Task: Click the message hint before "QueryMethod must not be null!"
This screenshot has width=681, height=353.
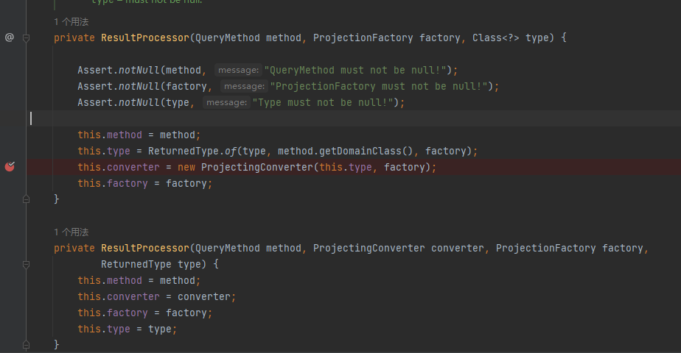Action: 237,70
